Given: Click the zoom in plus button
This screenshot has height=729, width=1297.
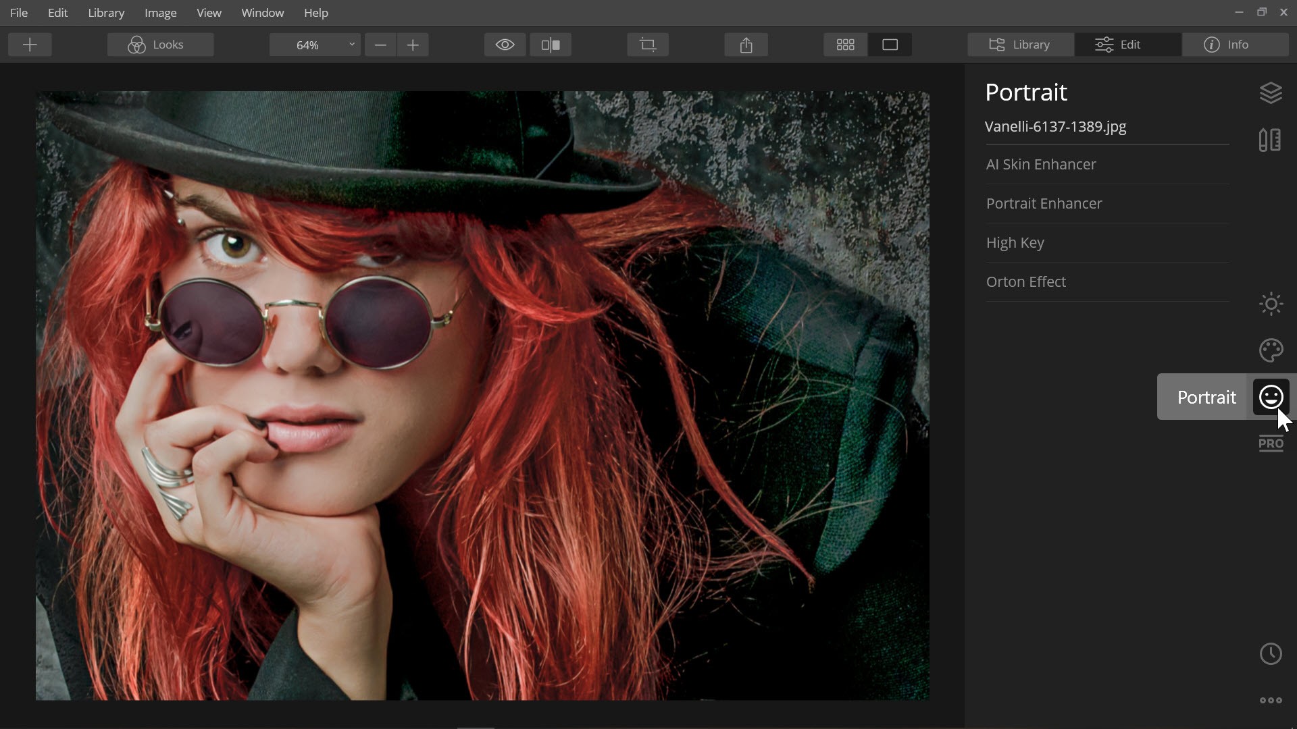Looking at the screenshot, I should [x=413, y=45].
